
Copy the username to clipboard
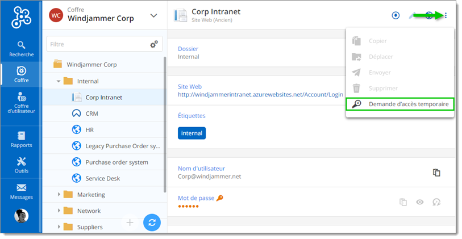pyautogui.click(x=436, y=173)
